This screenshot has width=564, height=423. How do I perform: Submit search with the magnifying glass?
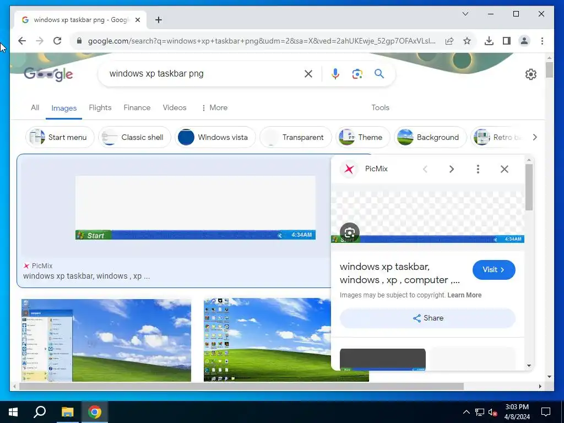(379, 74)
